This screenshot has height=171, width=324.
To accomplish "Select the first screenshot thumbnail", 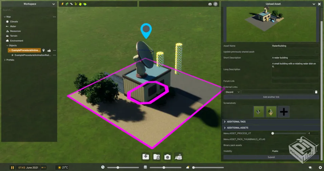I will tap(259, 112).
